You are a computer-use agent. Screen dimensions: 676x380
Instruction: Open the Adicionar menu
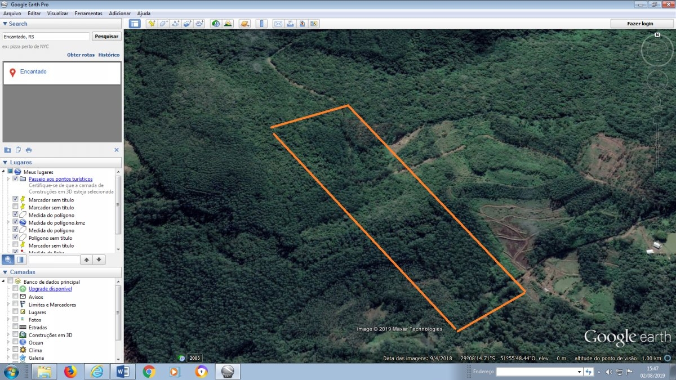click(119, 13)
